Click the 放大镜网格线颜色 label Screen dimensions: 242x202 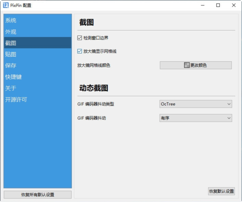click(94, 65)
